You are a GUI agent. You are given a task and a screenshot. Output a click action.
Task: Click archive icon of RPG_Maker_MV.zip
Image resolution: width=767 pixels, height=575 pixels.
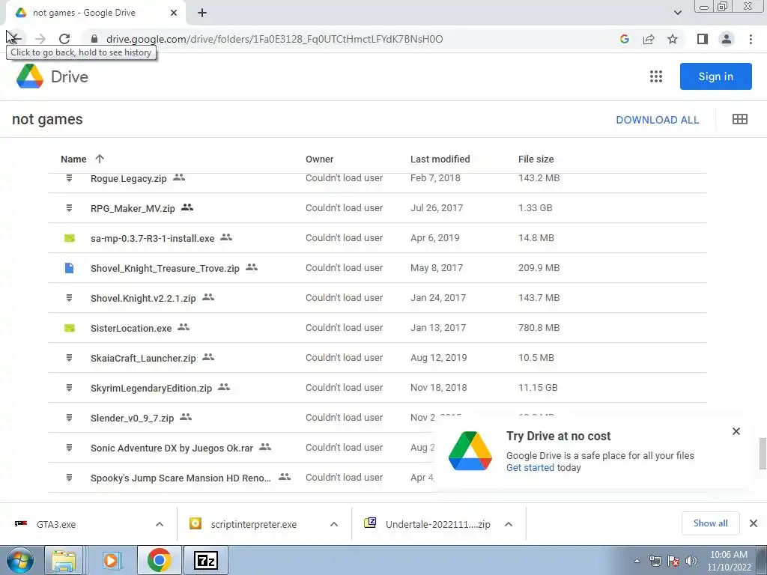pos(70,208)
